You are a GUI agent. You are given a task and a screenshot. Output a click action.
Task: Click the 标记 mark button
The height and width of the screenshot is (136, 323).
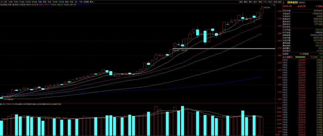click(270, 2)
